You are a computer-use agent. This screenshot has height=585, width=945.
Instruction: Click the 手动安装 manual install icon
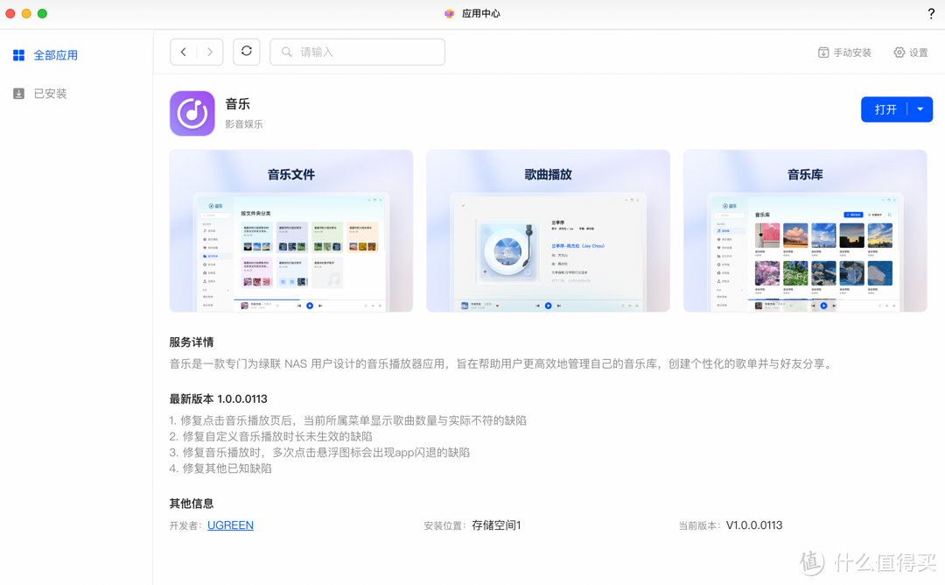click(x=822, y=53)
